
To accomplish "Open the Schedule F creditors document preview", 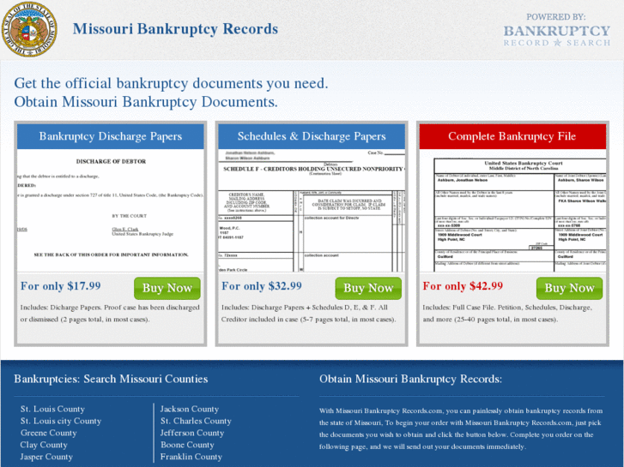I will click(312, 211).
